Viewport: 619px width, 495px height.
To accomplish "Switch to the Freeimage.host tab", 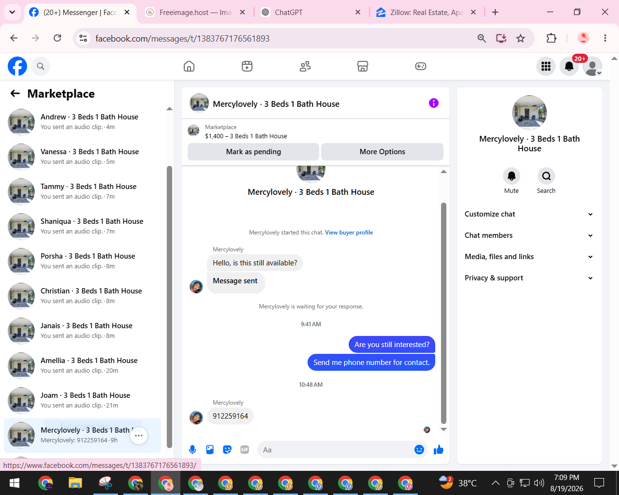I will pos(196,12).
